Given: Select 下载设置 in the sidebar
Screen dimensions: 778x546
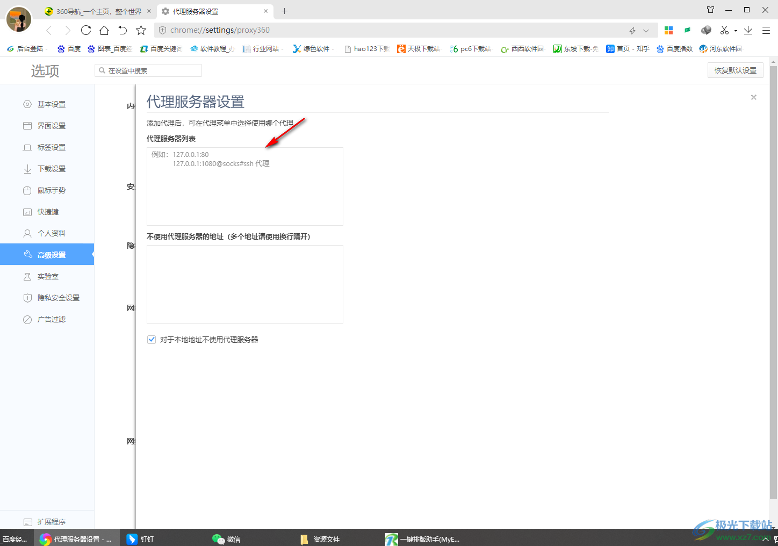Looking at the screenshot, I should click(47, 169).
